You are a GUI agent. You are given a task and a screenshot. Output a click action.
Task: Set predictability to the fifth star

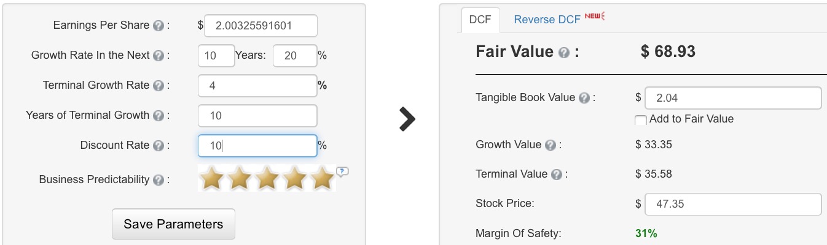pos(323,179)
